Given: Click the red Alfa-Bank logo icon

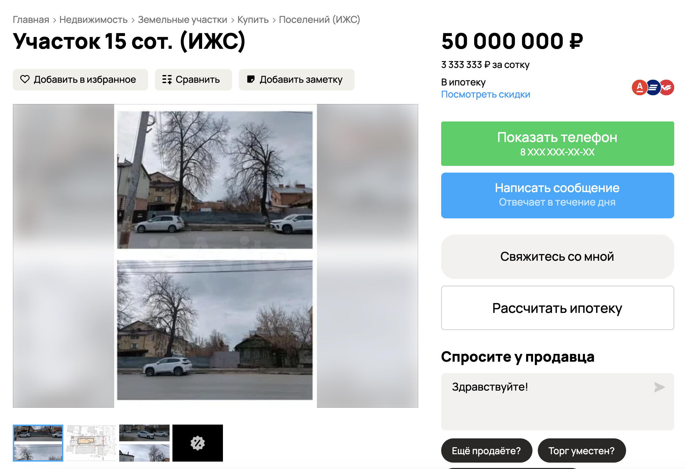Looking at the screenshot, I should [x=639, y=87].
